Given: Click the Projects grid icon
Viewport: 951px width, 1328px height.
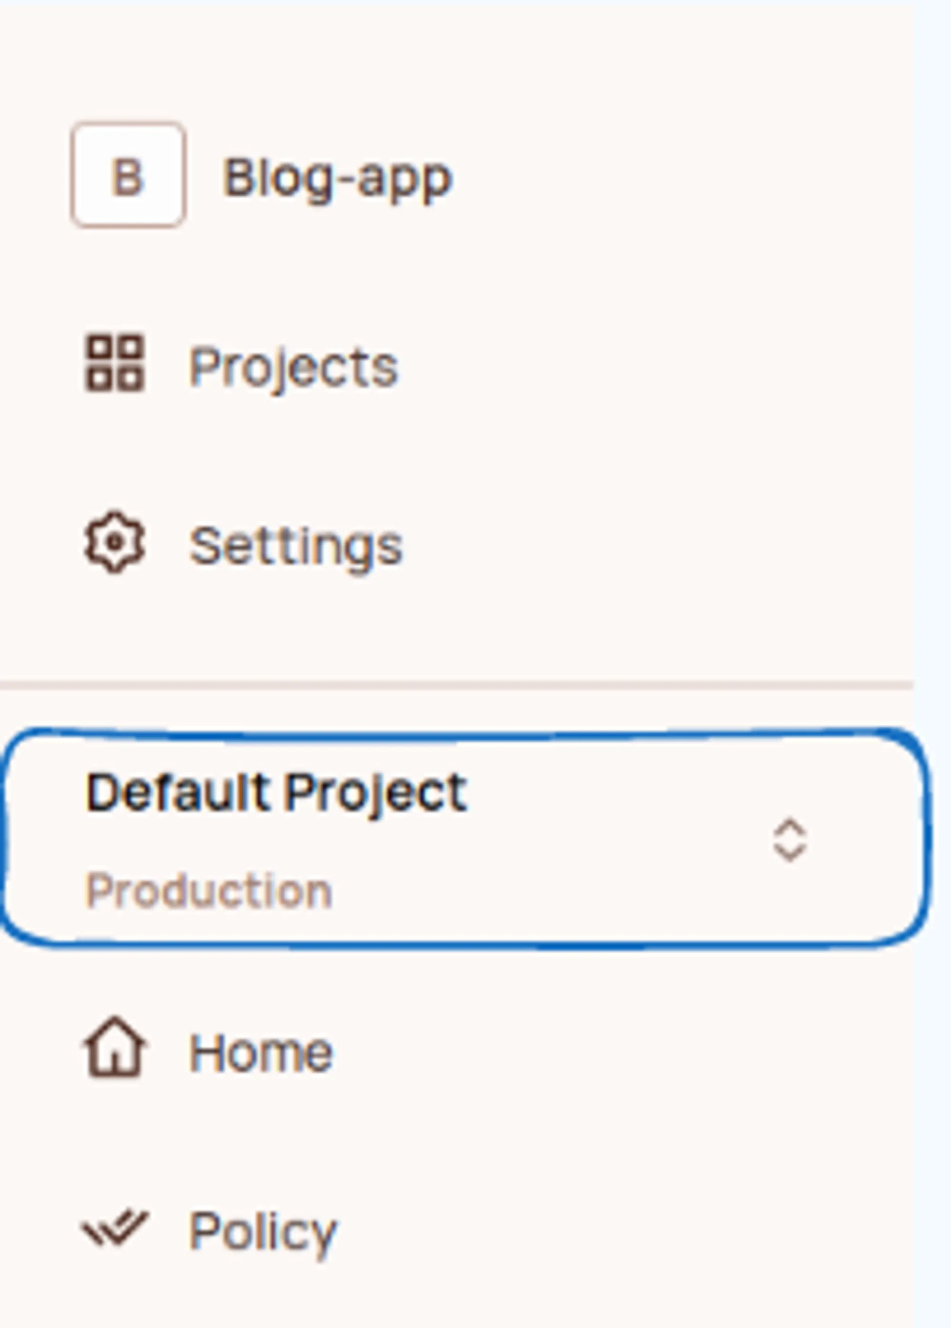Looking at the screenshot, I should coord(115,363).
